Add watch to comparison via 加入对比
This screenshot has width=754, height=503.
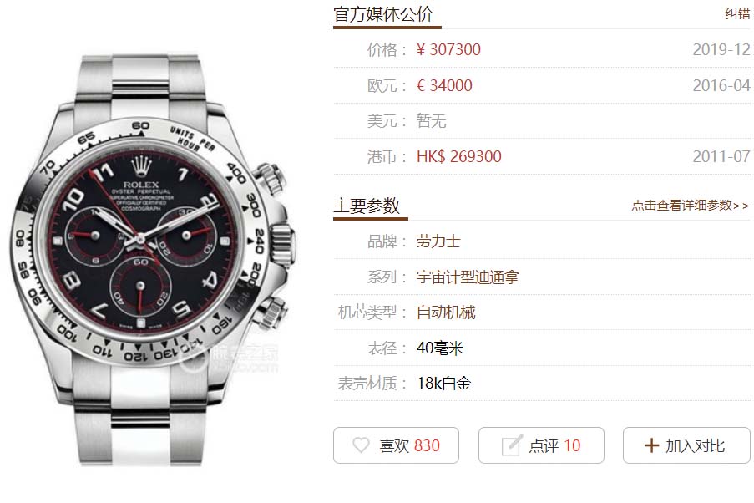686,445
